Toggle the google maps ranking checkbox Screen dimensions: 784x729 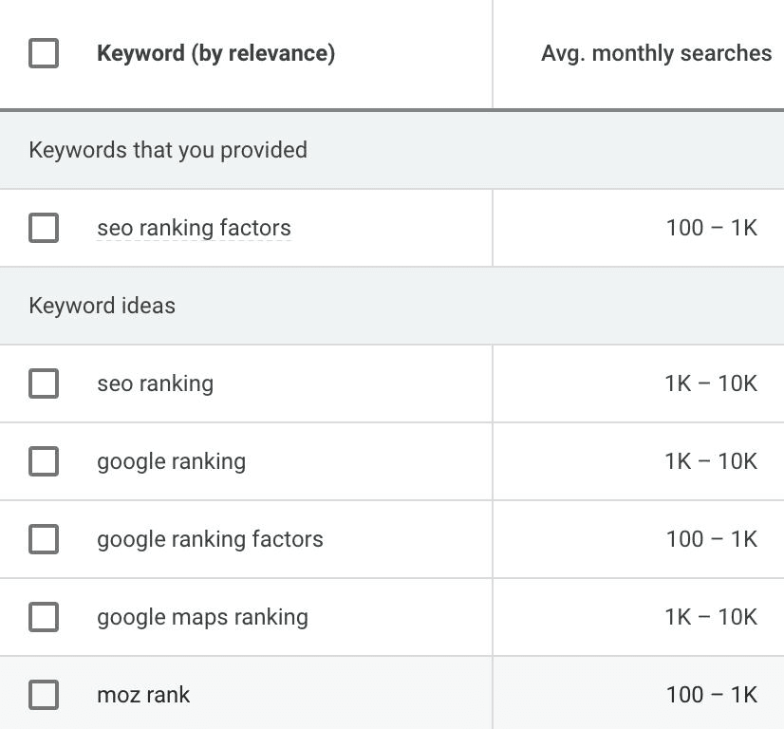[x=44, y=617]
